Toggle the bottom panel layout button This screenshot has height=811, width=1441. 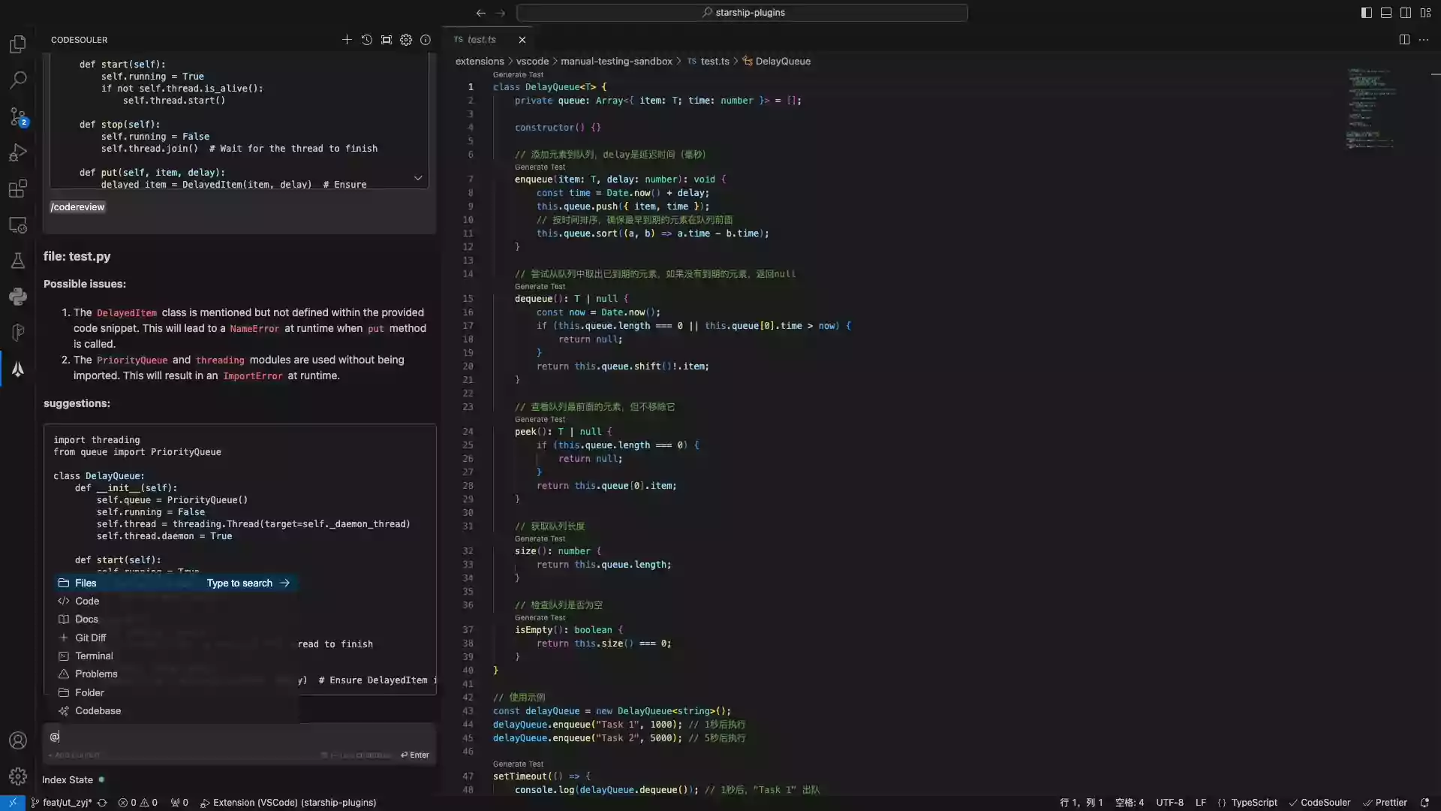coord(1385,13)
